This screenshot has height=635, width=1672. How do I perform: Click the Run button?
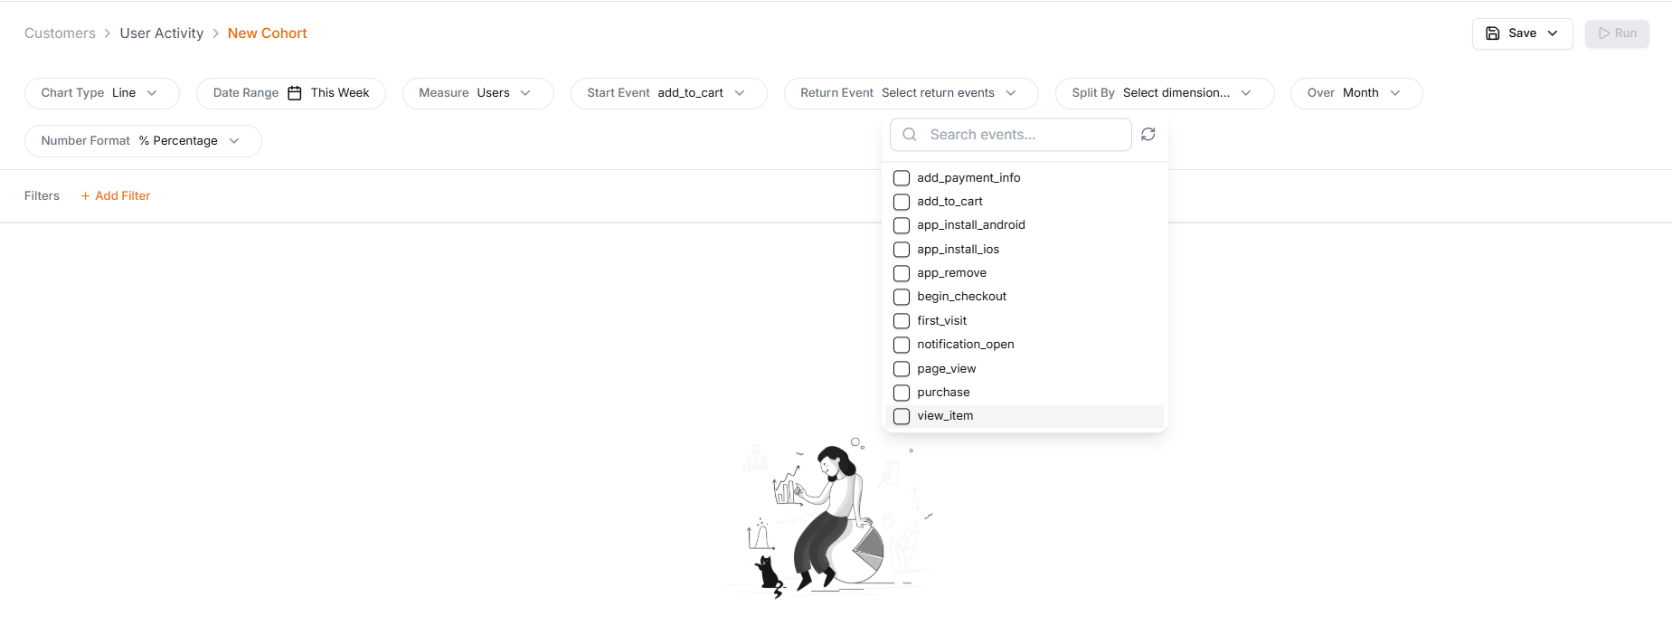(x=1617, y=33)
